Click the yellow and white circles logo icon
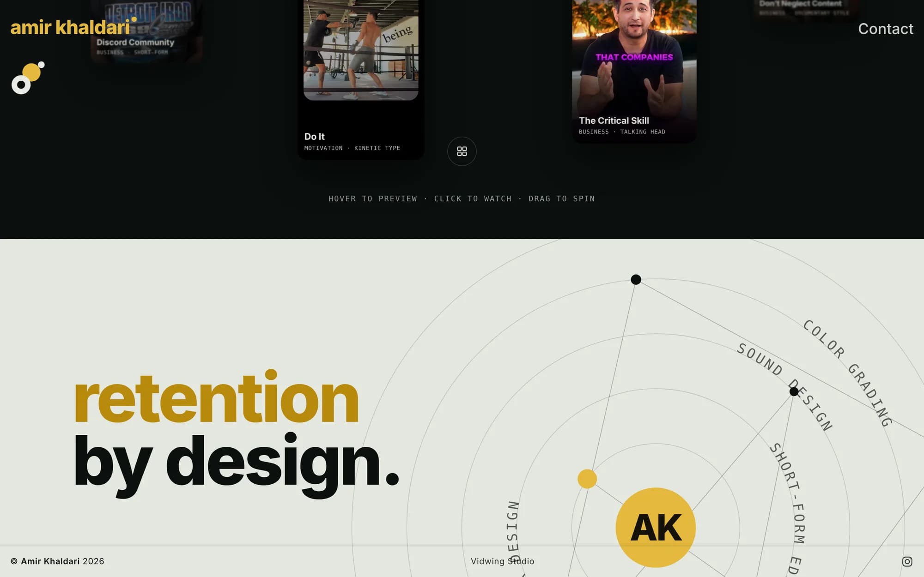This screenshot has width=924, height=577. click(28, 78)
